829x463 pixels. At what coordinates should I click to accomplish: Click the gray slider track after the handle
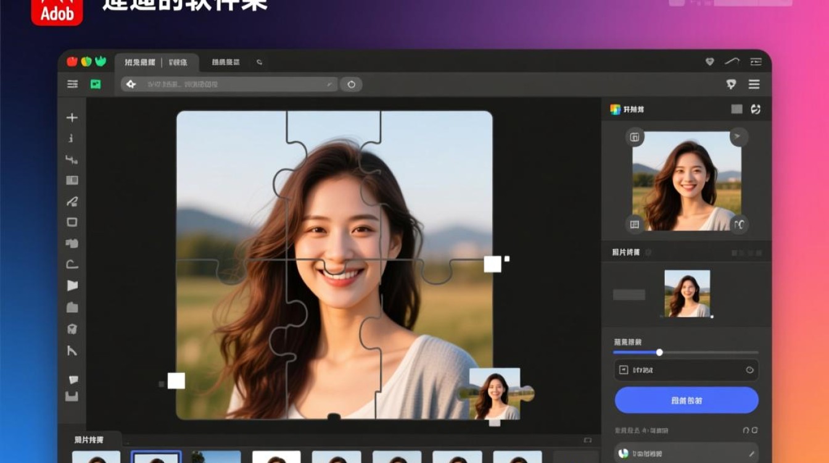pos(711,352)
